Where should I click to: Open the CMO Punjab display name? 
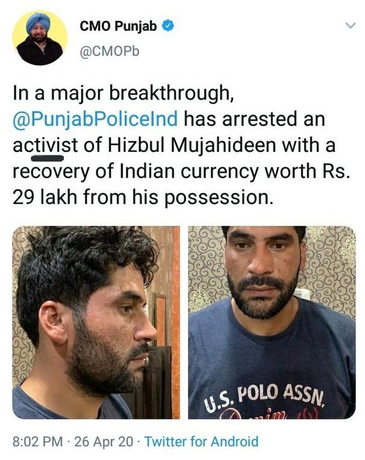[x=118, y=26]
